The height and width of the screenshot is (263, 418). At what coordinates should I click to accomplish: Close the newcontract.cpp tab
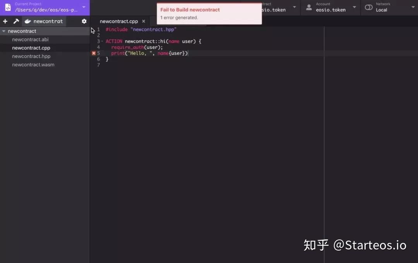(143, 21)
